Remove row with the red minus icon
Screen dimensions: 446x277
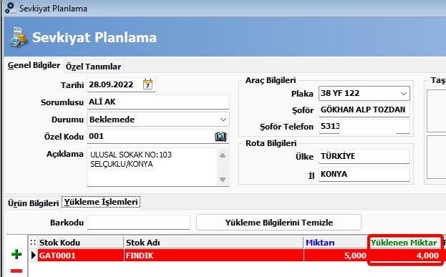pyautogui.click(x=16, y=271)
